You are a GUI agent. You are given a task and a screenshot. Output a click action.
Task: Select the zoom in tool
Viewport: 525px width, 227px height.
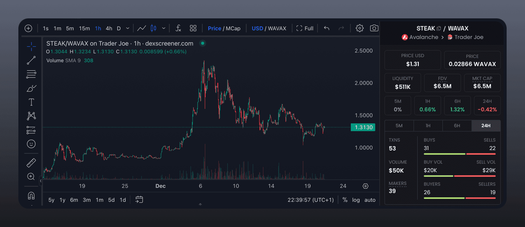[x=31, y=177]
